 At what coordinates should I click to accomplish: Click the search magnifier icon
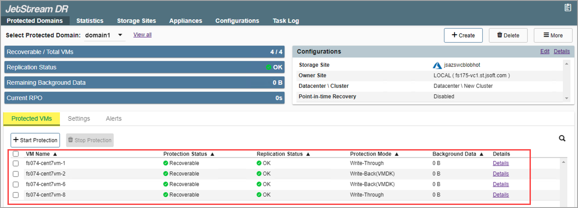coord(562,138)
